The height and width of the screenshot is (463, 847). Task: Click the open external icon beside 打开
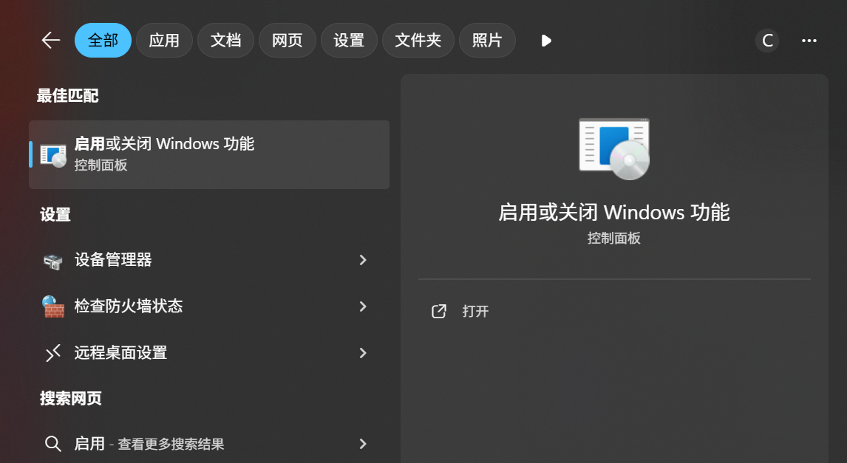pos(438,312)
